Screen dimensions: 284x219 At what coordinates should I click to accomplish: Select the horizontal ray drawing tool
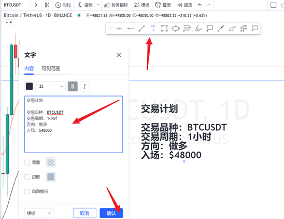click(x=131, y=29)
